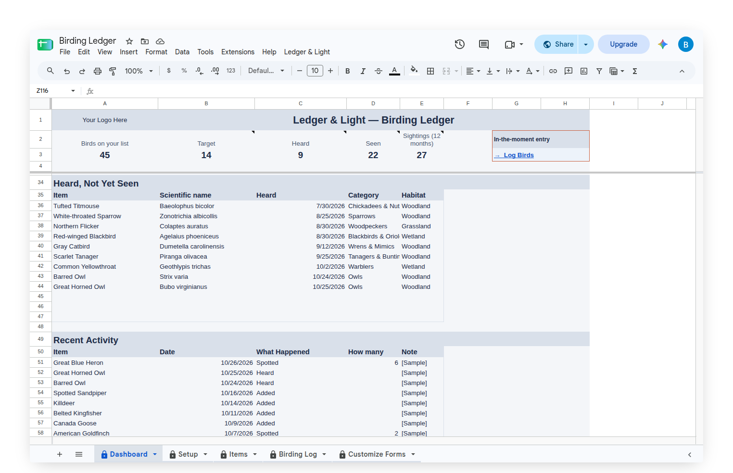Open the horizontal align dropdown
This screenshot has height=473, width=733.
(x=473, y=71)
